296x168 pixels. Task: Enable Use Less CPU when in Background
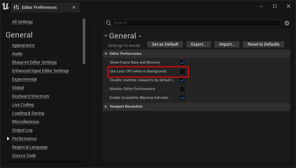[182, 71]
